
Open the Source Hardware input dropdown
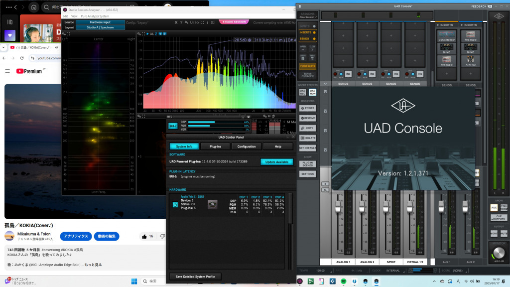tap(100, 22)
